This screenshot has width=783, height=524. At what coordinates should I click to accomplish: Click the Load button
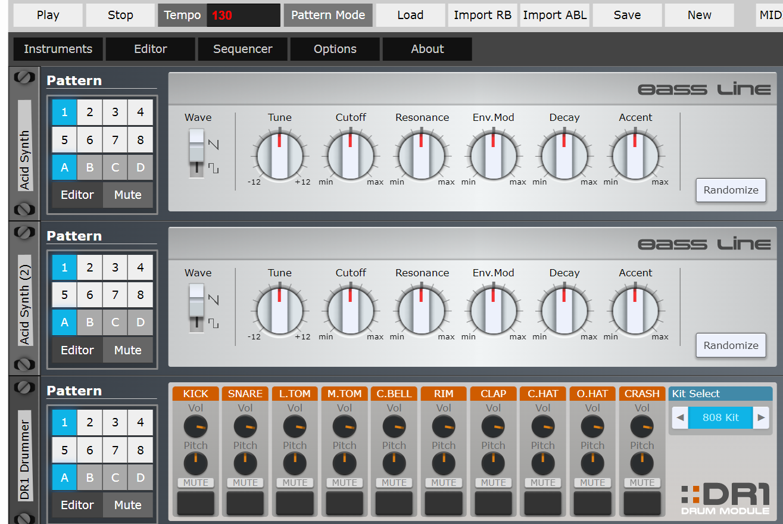point(410,15)
